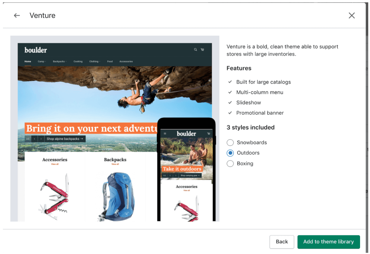The width and height of the screenshot is (370, 254).
Task: Click the back arrow beside Venture title
Action: pos(17,16)
